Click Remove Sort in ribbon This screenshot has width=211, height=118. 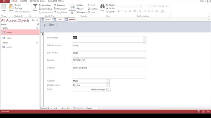tap(46, 12)
